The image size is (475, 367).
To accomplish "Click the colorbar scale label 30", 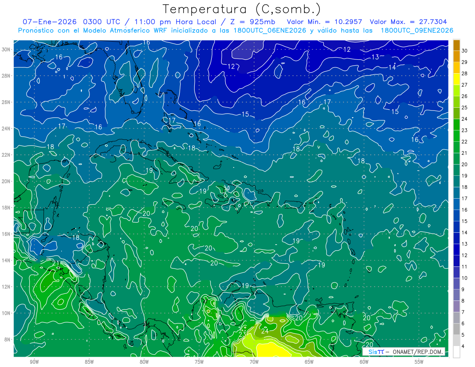I will coord(465,51).
